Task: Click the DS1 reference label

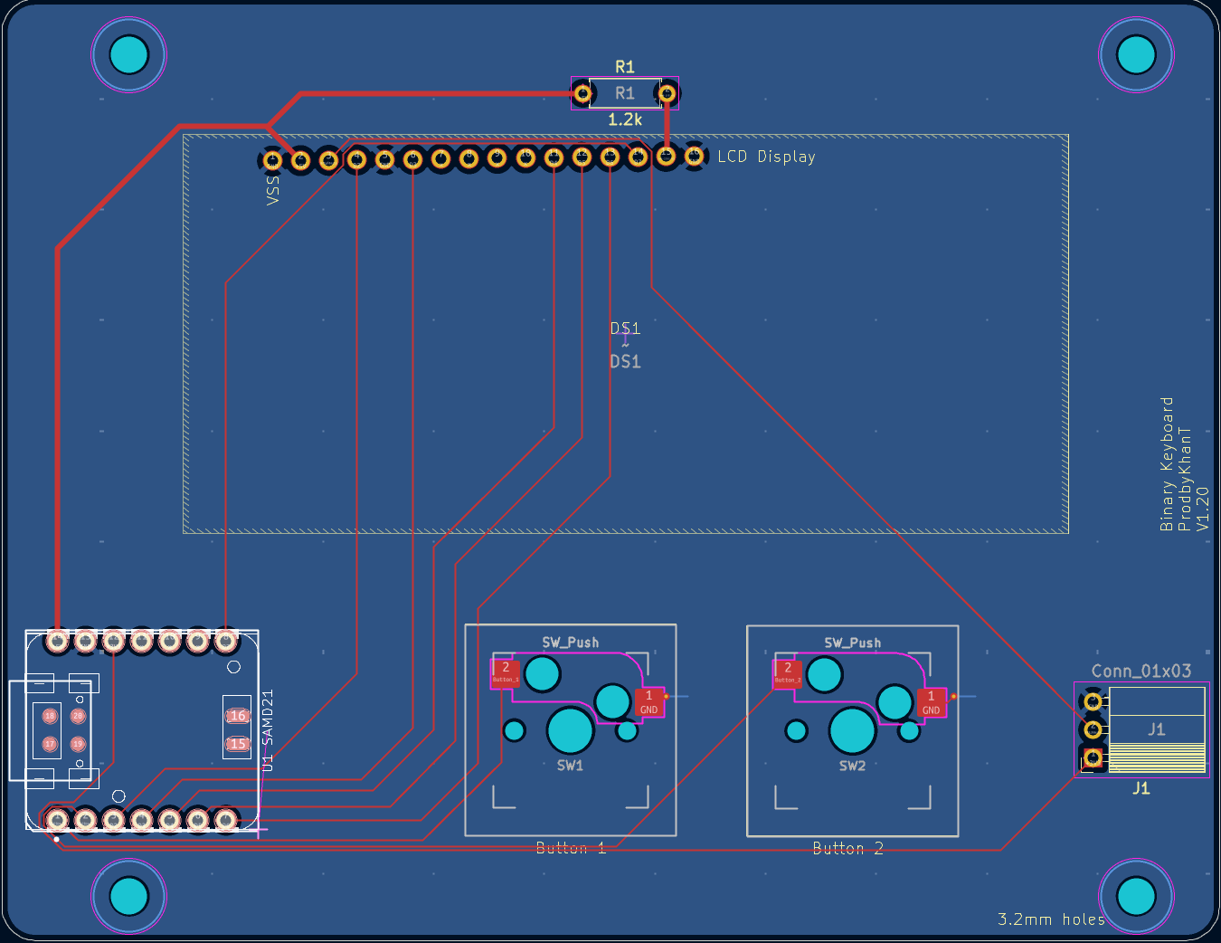Action: (x=625, y=328)
